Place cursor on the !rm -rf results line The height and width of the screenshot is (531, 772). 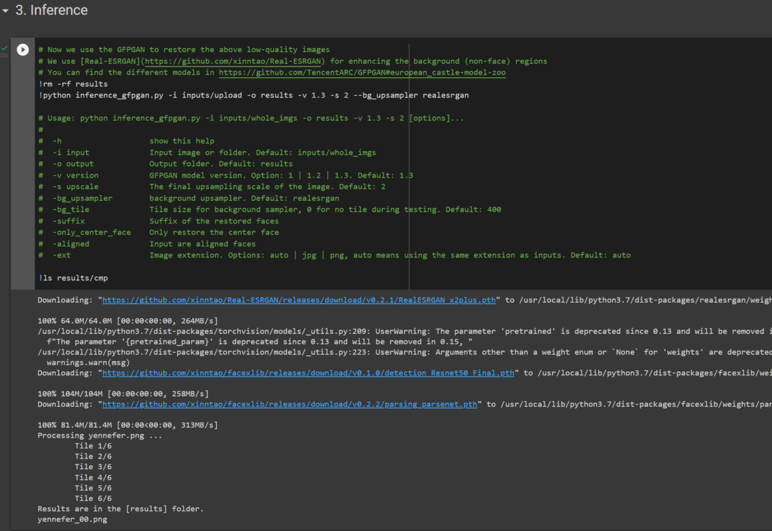[73, 83]
